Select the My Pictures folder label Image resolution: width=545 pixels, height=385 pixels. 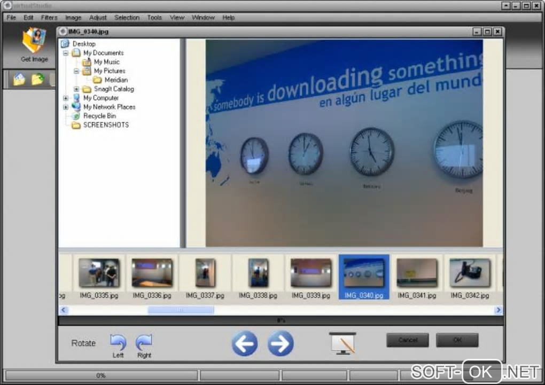(x=110, y=71)
